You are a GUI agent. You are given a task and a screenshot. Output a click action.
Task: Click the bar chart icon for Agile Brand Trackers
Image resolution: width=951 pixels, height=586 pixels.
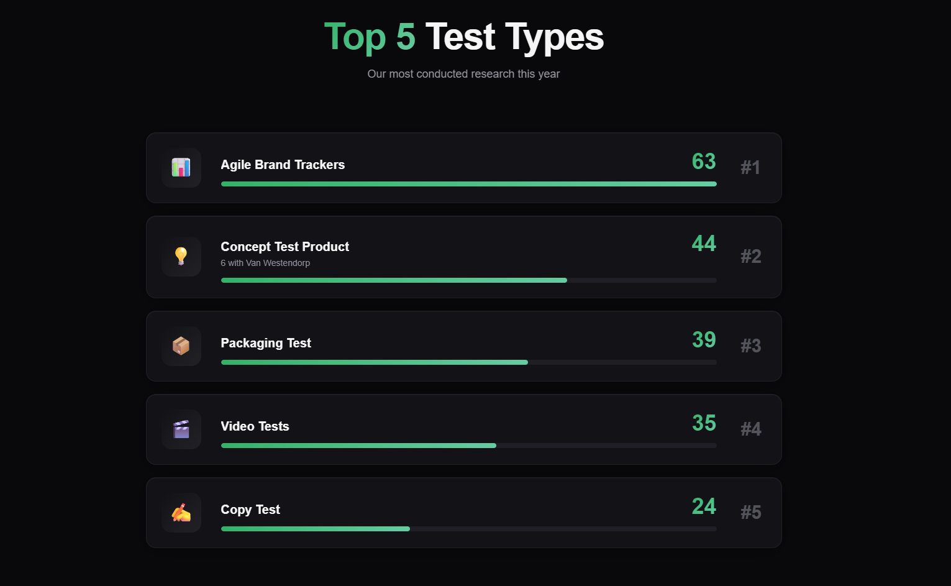(181, 168)
